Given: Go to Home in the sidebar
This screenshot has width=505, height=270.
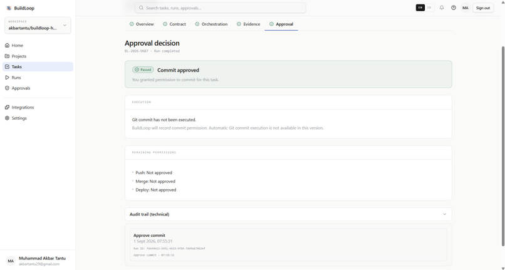Looking at the screenshot, I should 38,46.
